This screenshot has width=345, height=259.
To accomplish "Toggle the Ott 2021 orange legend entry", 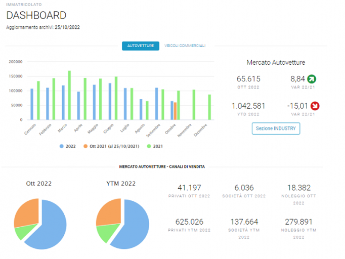I will (111, 146).
